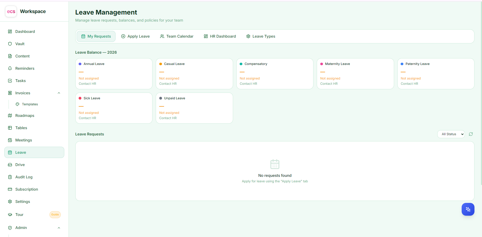Click the Unpaid Leave card title
This screenshot has width=482, height=237.
tap(175, 98)
